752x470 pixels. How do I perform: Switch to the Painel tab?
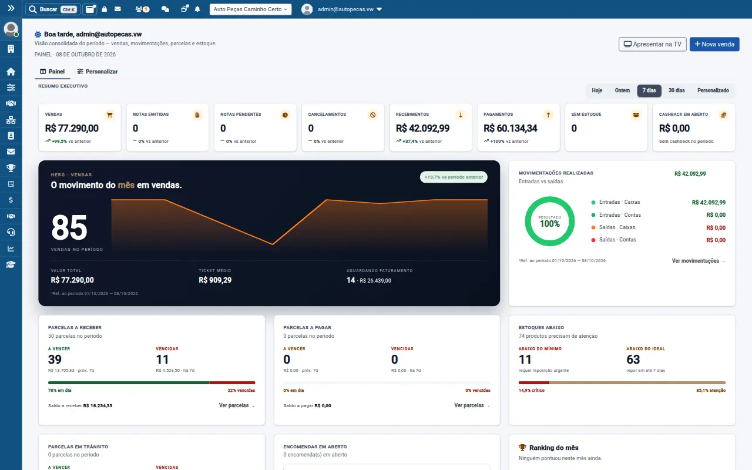coord(52,72)
